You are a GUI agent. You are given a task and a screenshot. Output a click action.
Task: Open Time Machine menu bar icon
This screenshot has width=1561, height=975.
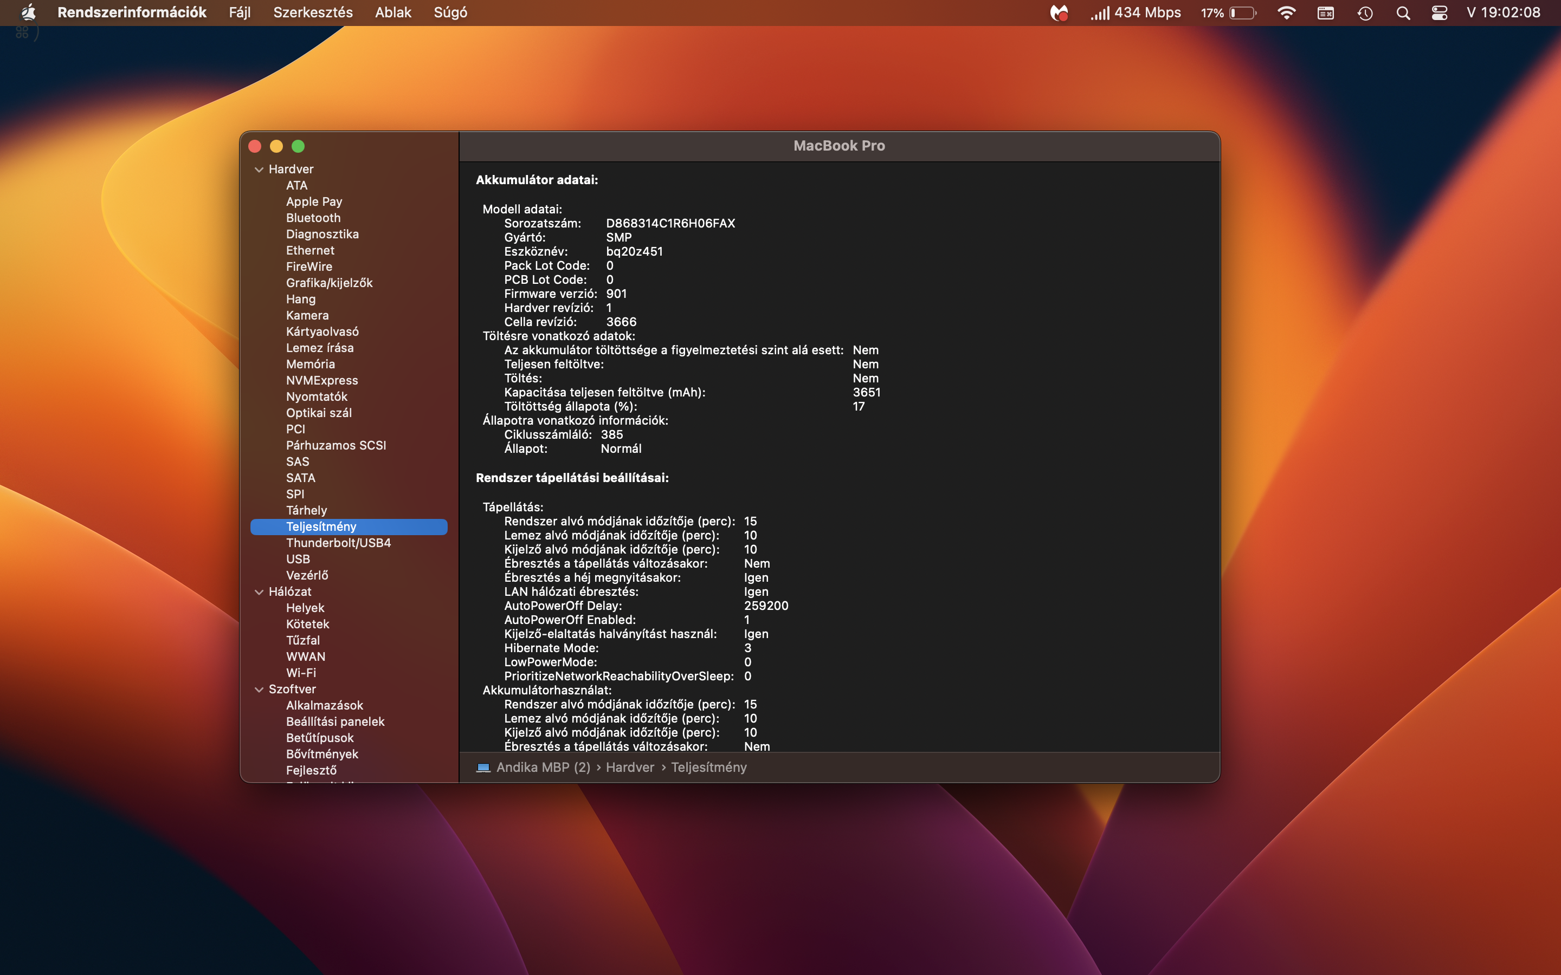(x=1365, y=12)
